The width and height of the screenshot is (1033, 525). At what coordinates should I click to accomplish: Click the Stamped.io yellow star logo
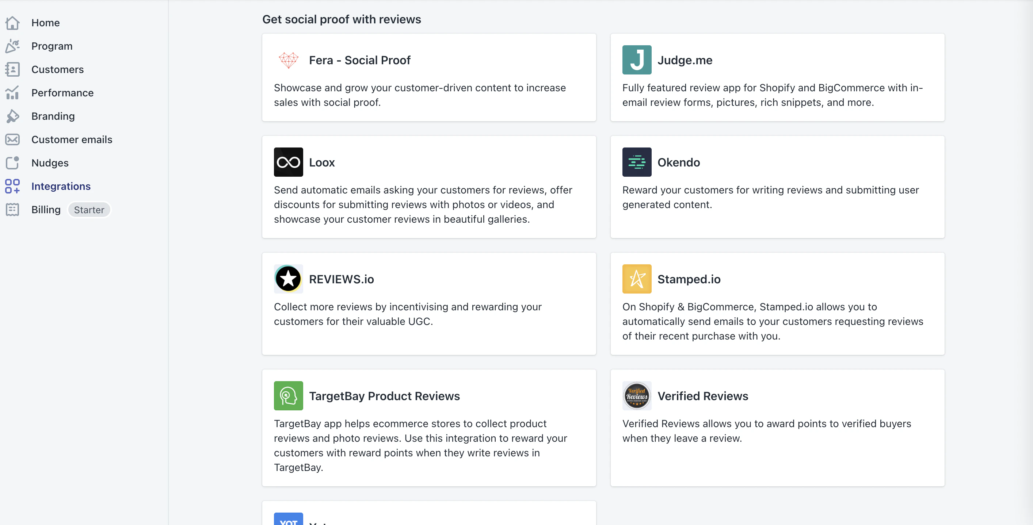[x=636, y=279]
